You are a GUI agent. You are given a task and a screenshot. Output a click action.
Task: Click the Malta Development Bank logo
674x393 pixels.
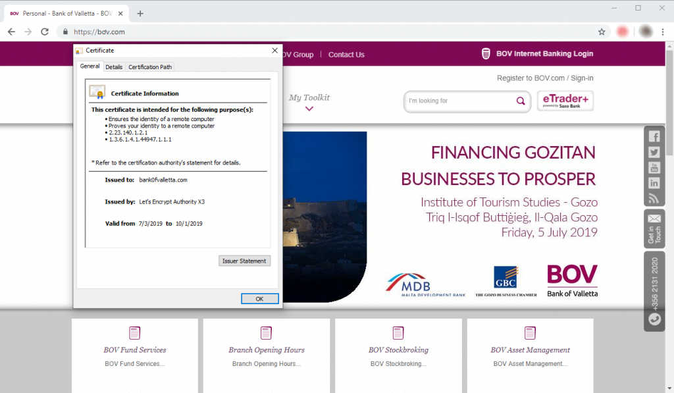[x=426, y=284]
